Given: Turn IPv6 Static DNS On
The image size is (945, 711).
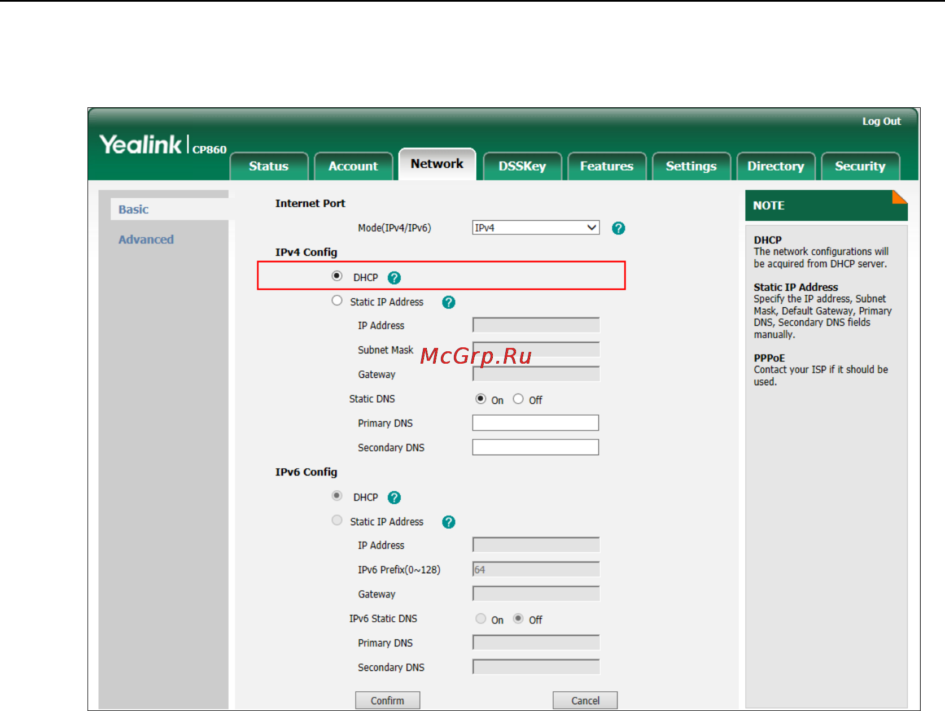Looking at the screenshot, I should [480, 618].
